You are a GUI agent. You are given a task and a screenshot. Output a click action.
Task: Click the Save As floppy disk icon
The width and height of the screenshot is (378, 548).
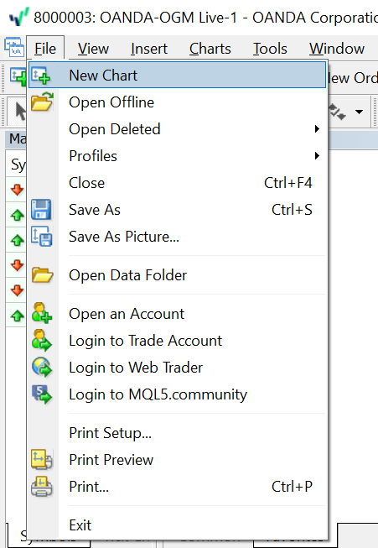coord(41,209)
